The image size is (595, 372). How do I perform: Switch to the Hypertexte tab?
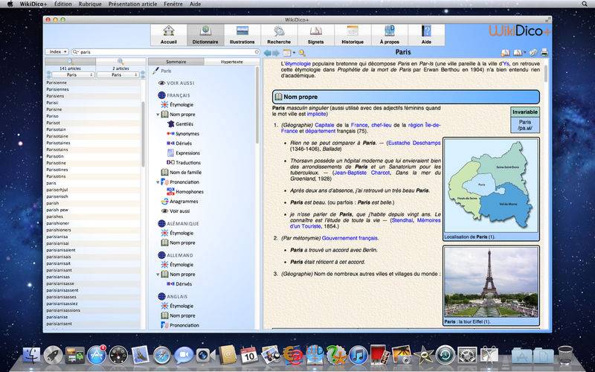click(232, 62)
